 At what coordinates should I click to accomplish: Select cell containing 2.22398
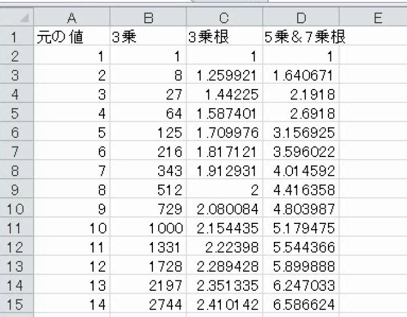224,246
